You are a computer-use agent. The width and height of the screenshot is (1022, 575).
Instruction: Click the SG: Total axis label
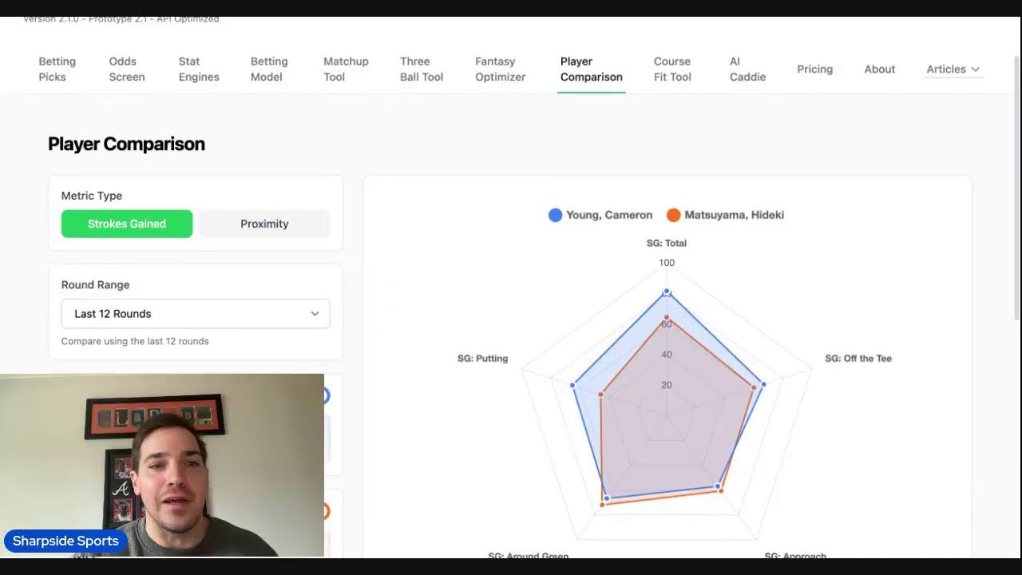[x=667, y=243]
